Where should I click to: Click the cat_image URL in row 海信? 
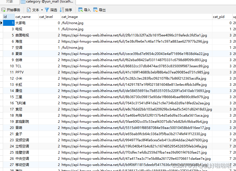pyautogui.click(x=135, y=41)
